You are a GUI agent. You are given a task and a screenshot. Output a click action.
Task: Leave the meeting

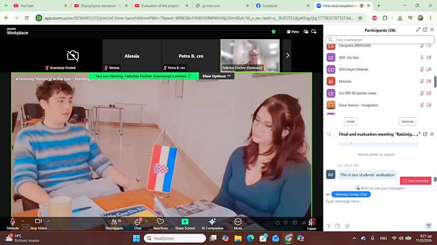click(x=311, y=223)
